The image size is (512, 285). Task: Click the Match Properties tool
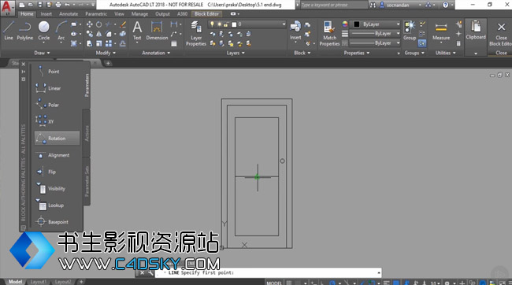pyautogui.click(x=329, y=33)
